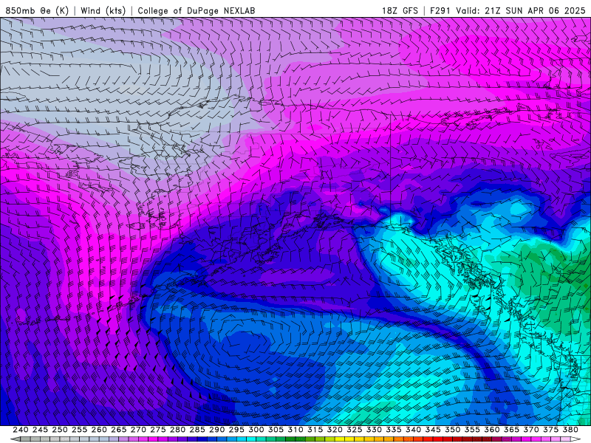591x443 pixels.
Task: Select the 340 value on the color scale
Action: 414,430
